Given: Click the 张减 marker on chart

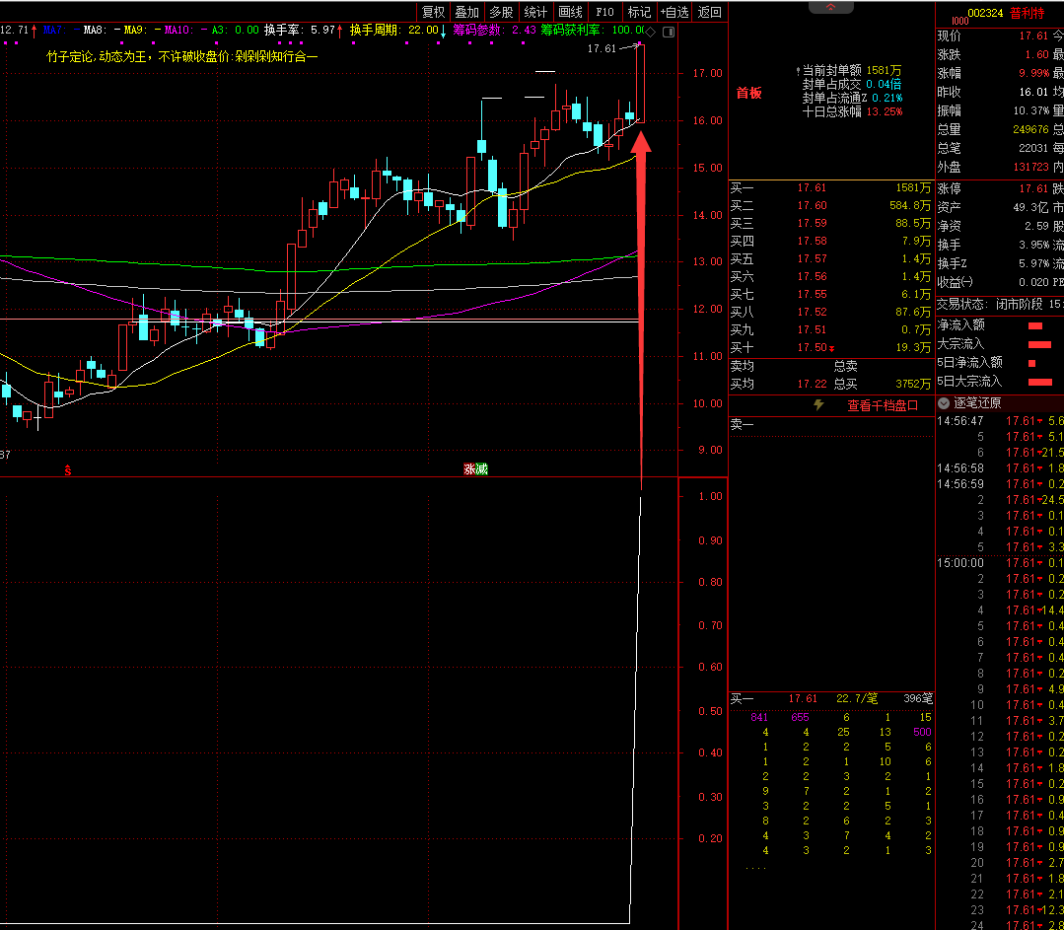Looking at the screenshot, I should click(x=475, y=469).
